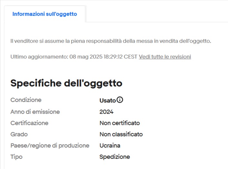
Task: Click the Condizione label
Action: click(26, 100)
